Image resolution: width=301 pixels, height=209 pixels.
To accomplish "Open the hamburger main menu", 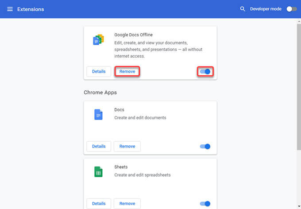I will [x=10, y=9].
